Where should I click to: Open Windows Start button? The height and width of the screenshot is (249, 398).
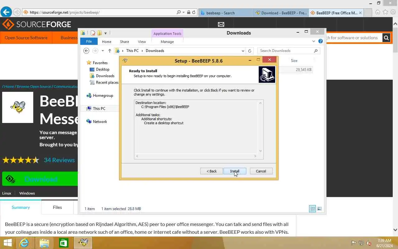click(7, 243)
